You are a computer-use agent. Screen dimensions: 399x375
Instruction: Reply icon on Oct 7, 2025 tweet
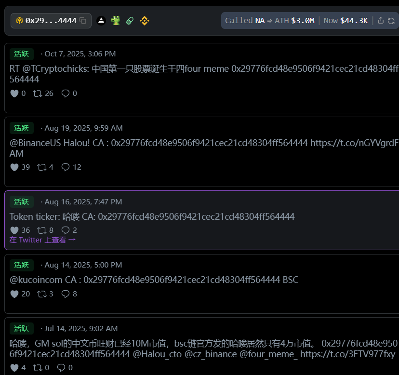[x=66, y=94]
